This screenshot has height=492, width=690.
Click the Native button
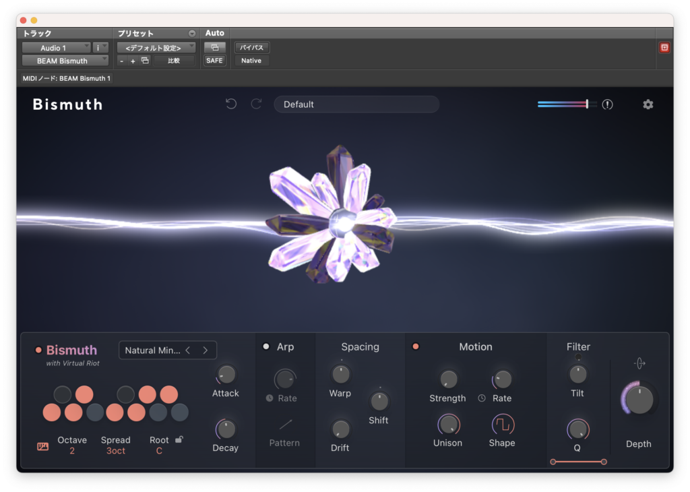251,60
